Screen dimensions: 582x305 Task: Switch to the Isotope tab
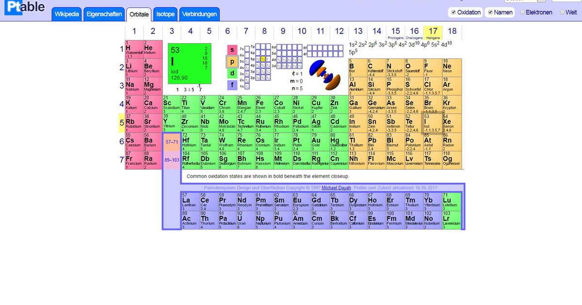(165, 15)
